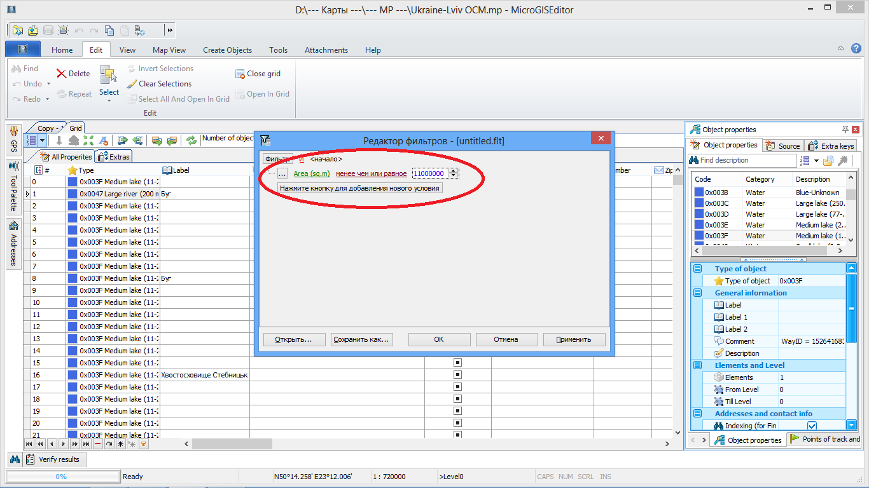
Task: Expand the quick access toolbar overflow arrow
Action: coord(170,30)
